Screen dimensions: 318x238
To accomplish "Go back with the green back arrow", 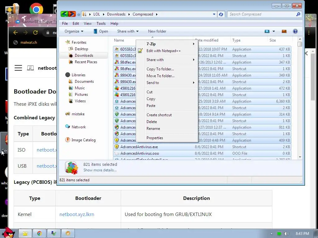I will 64,14.
